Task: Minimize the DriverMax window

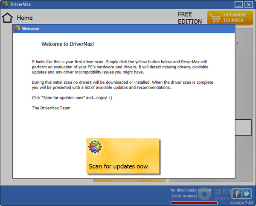Action: pyautogui.click(x=239, y=5)
